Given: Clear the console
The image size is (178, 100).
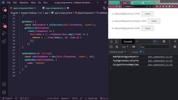Looking at the screenshot, I should [x=117, y=47].
